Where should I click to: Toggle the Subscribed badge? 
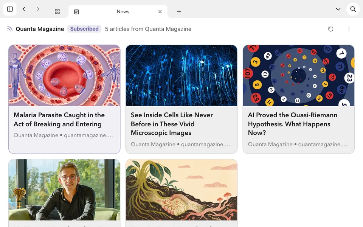pyautogui.click(x=84, y=29)
